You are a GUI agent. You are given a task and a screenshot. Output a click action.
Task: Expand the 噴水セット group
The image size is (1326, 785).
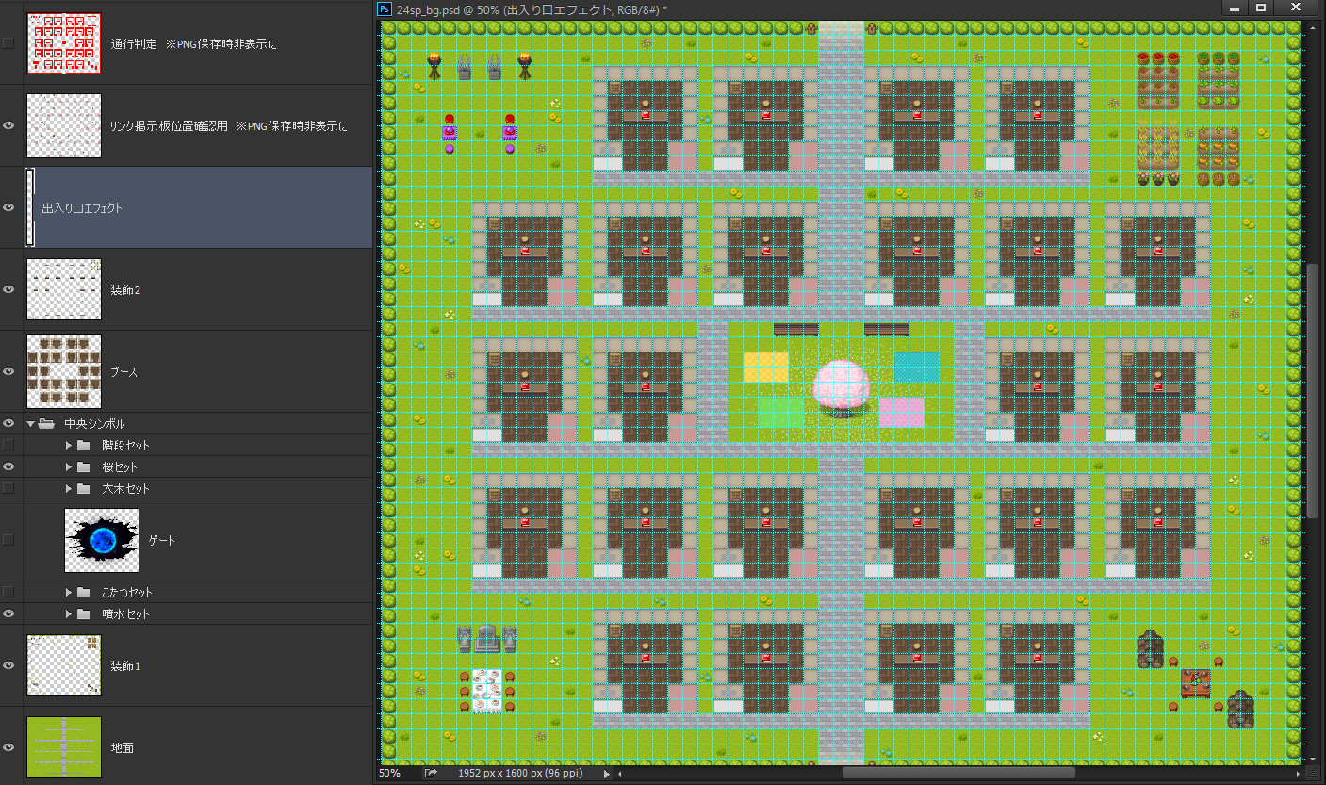69,613
